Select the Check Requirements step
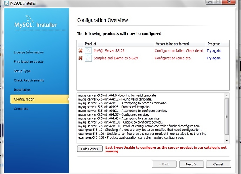 tap(29, 80)
